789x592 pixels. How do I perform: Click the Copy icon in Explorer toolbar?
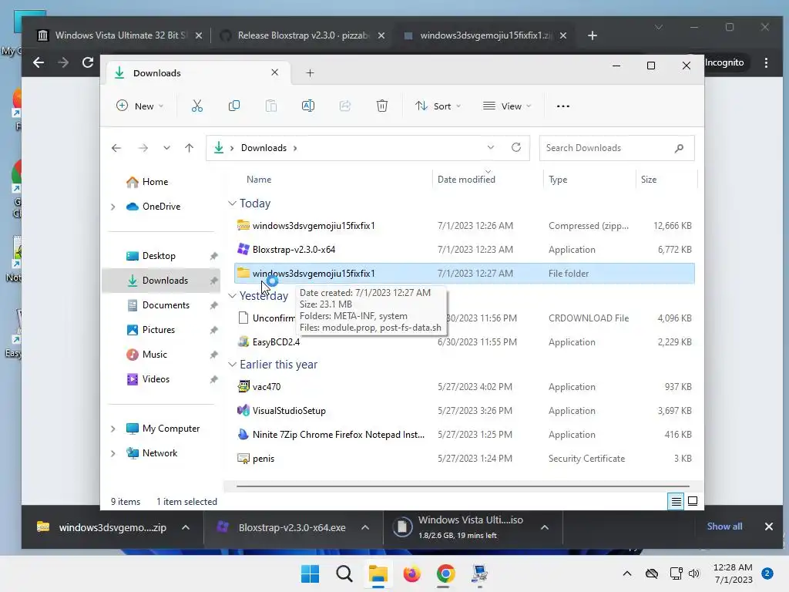234,106
